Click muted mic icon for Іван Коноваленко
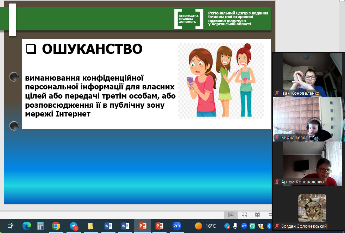Viewport: 345px width, 233px height. [x=277, y=93]
